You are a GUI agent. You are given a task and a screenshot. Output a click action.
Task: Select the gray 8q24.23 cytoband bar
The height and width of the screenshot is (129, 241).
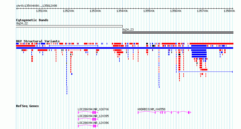(x=178, y=33)
